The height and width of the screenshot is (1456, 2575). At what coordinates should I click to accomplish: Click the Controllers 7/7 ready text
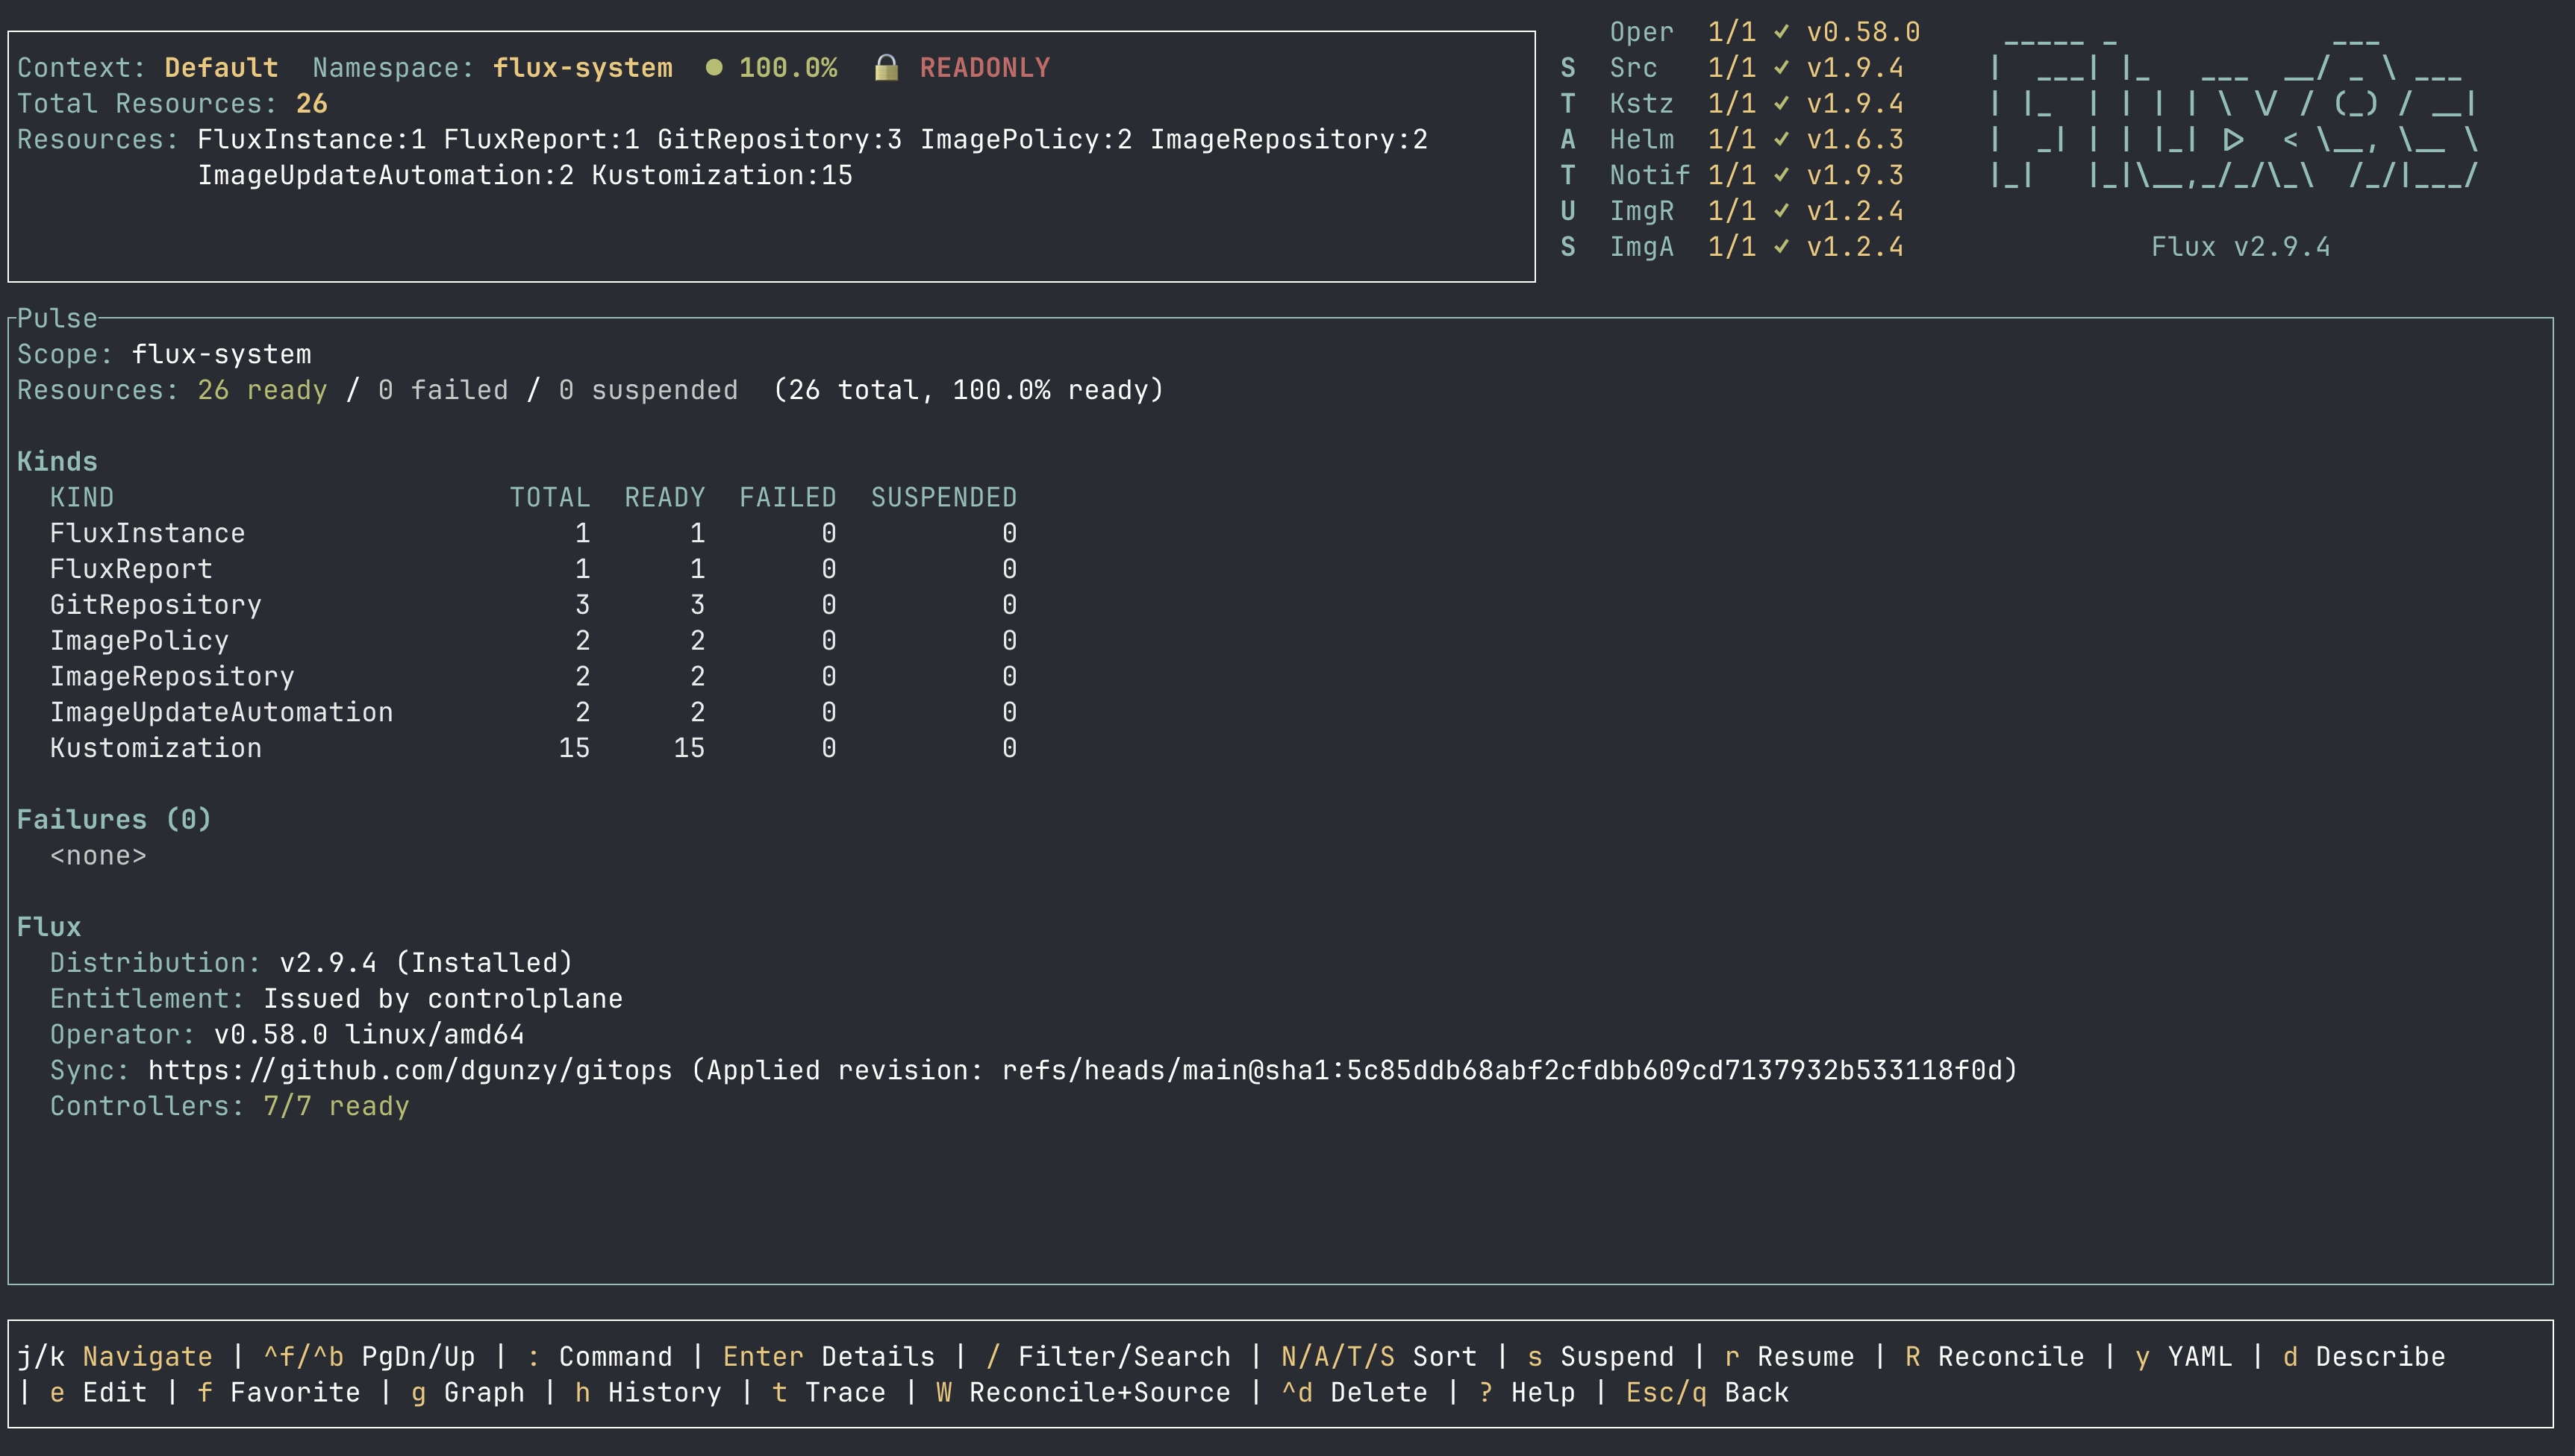click(x=230, y=1107)
